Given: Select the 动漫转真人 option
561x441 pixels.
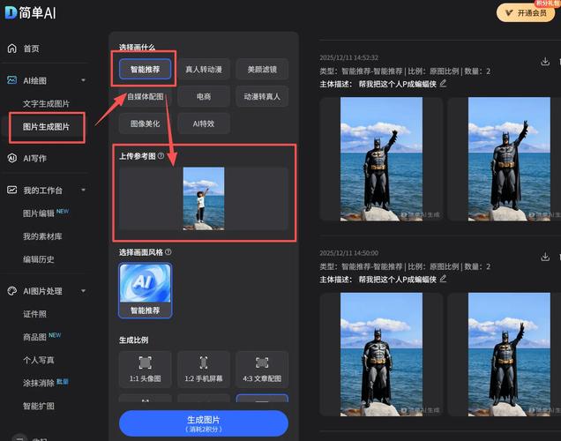Looking at the screenshot, I should [262, 96].
